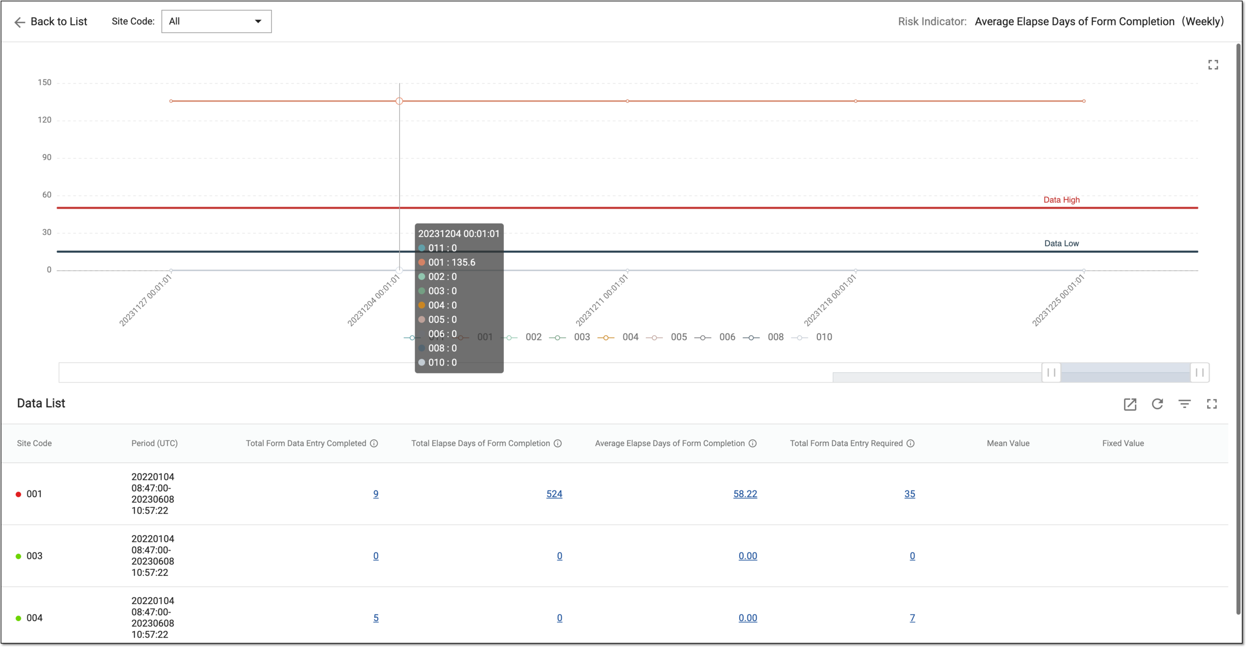Screen dimensions: 1246x647
Task: Toggle series 005 in chart legend
Action: tap(666, 337)
